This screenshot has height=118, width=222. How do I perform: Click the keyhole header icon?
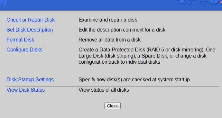(x=214, y=2)
